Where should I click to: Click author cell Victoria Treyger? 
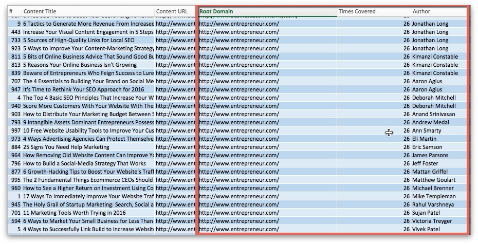point(438,221)
